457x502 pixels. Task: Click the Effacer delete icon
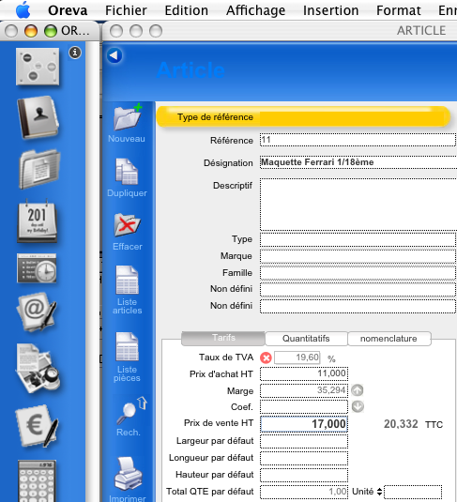point(127,225)
